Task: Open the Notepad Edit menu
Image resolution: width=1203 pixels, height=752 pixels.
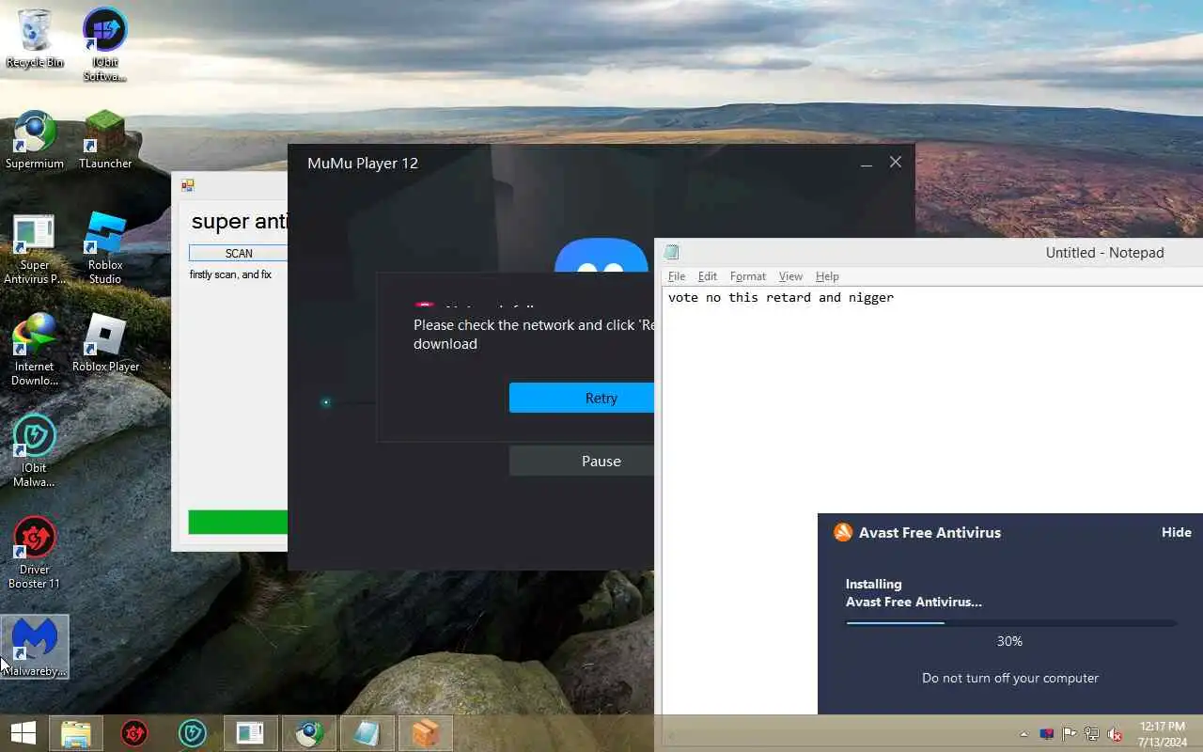Action: click(x=708, y=276)
